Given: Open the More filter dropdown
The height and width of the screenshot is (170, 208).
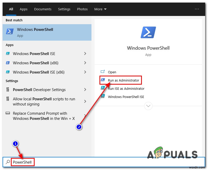Looking at the screenshot, I should (x=100, y=9).
